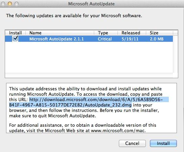184x152 pixels.
Task: Click the 5/19/11 release date cell
Action: tap(130, 39)
